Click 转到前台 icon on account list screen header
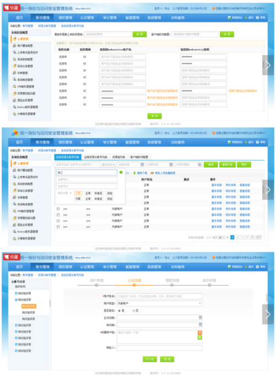This screenshot has width=276, height=376. pyautogui.click(x=229, y=142)
